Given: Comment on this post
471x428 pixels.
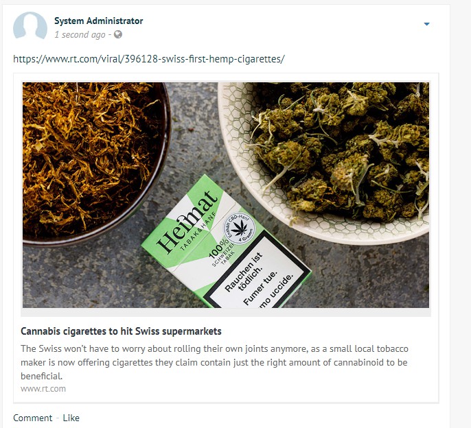Looking at the screenshot, I should click(x=33, y=418).
